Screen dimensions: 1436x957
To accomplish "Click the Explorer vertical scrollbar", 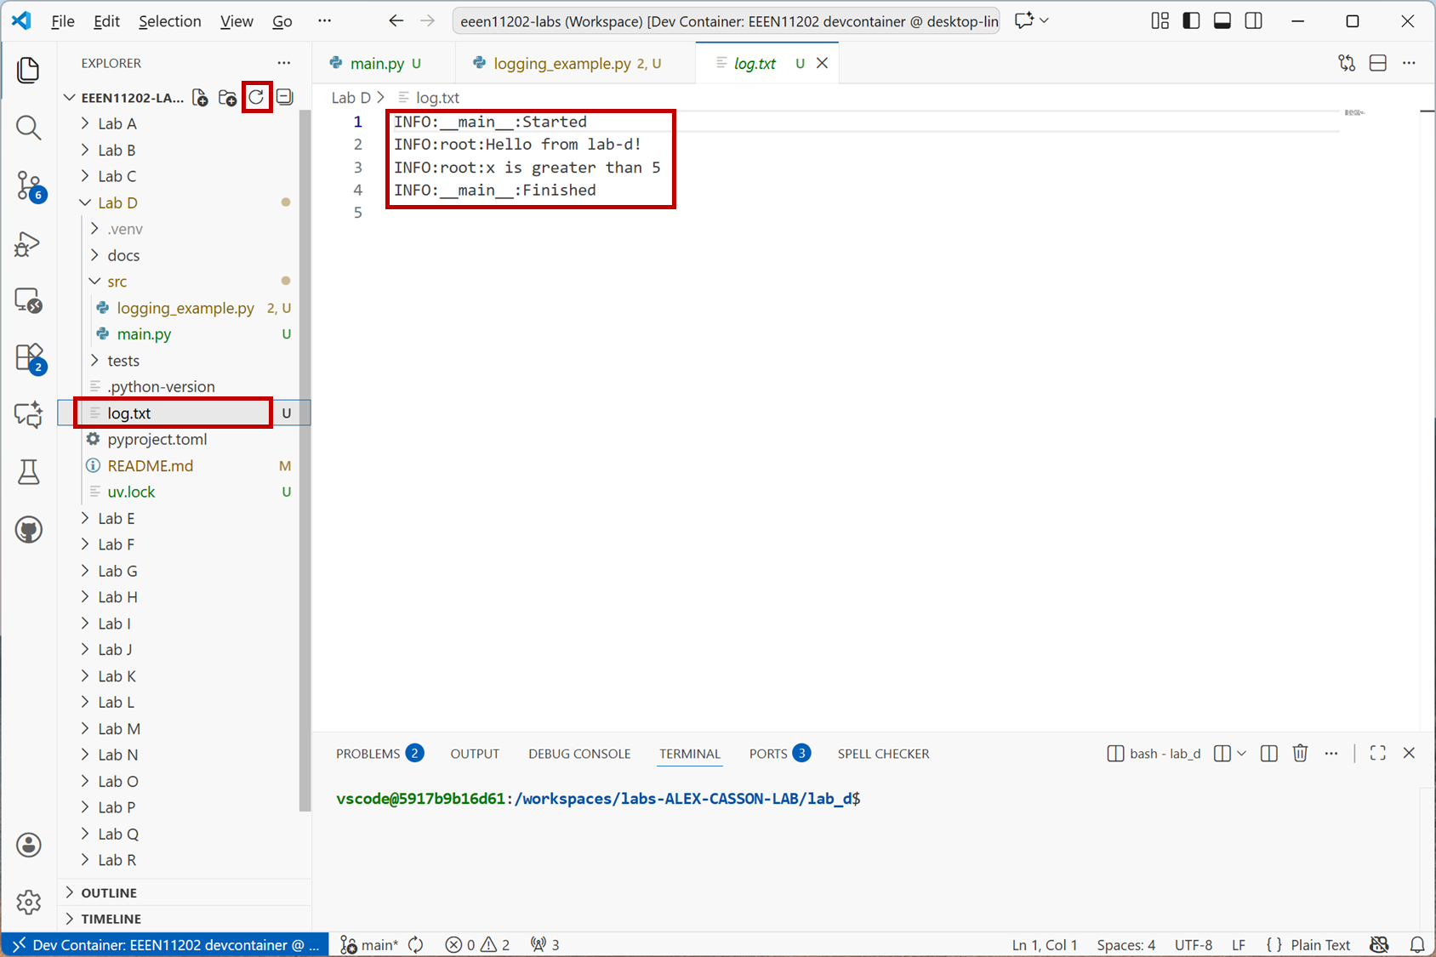I will pos(305,459).
